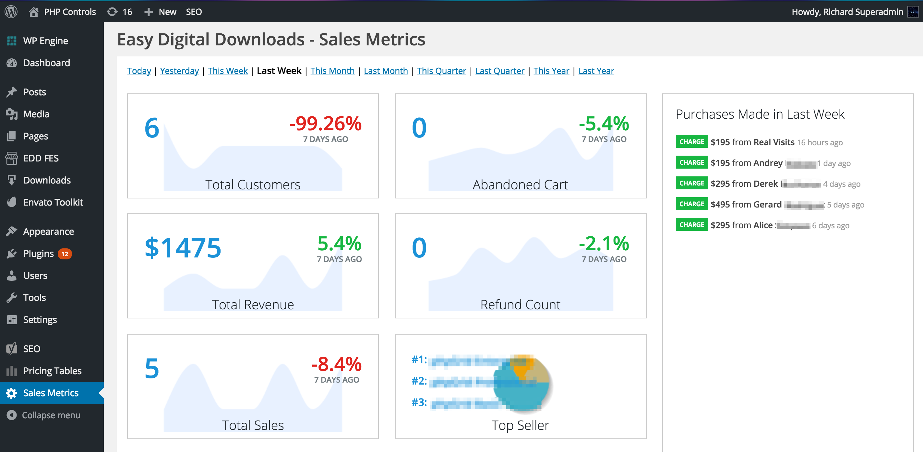Viewport: 923px width, 452px height.
Task: Click the $1475 Total Revenue value
Action: click(183, 247)
